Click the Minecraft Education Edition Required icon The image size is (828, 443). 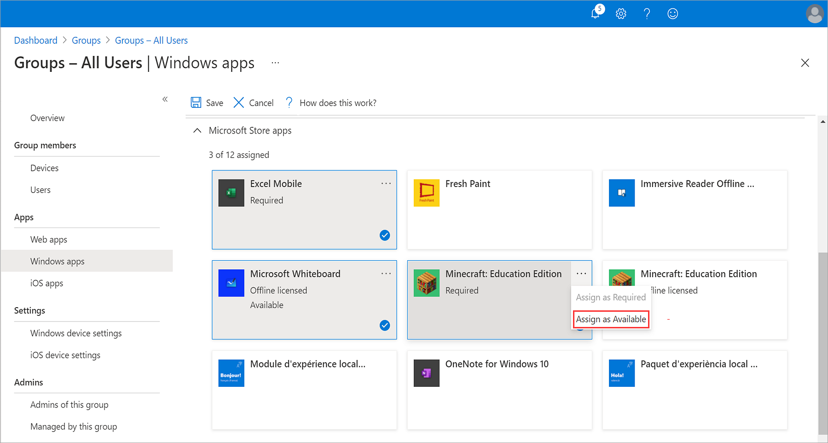(x=426, y=283)
